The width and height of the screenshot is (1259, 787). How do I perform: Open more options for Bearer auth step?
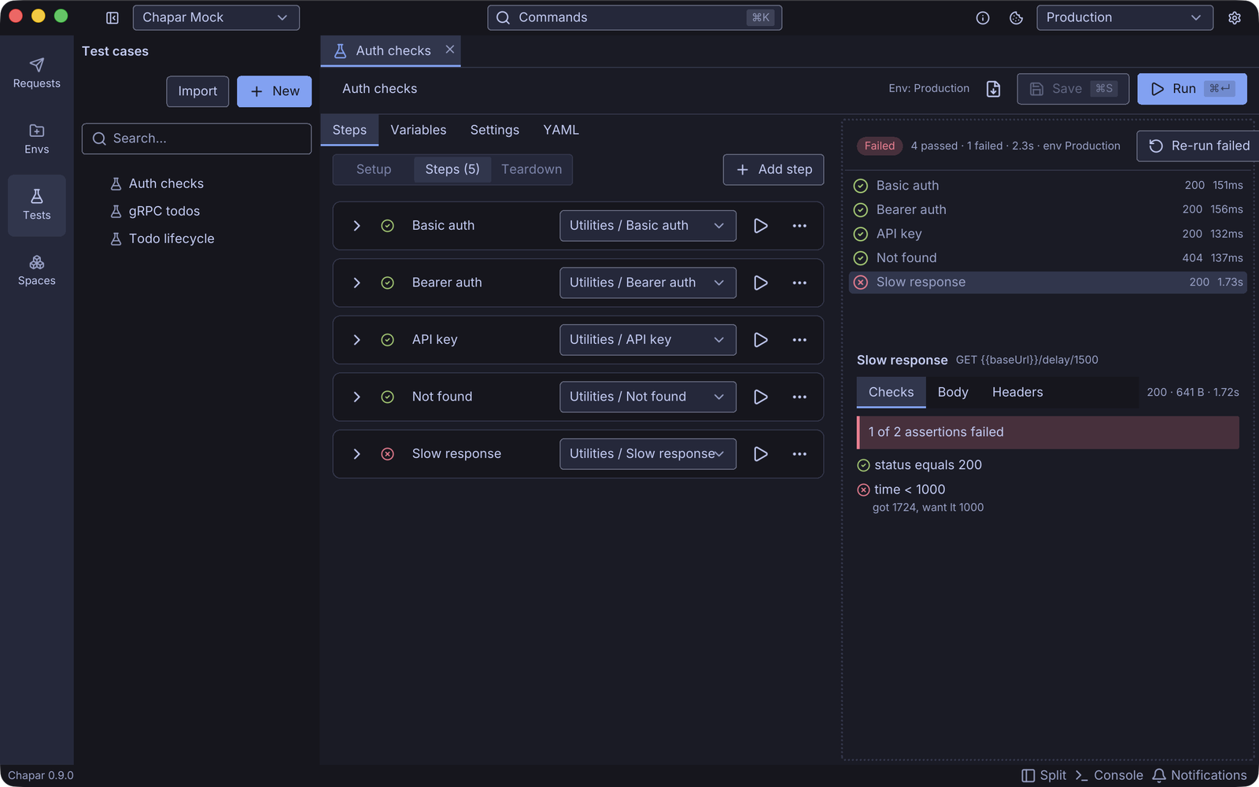pos(799,283)
